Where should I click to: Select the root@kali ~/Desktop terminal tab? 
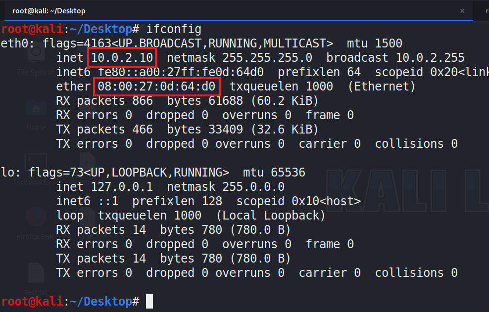tap(49, 10)
